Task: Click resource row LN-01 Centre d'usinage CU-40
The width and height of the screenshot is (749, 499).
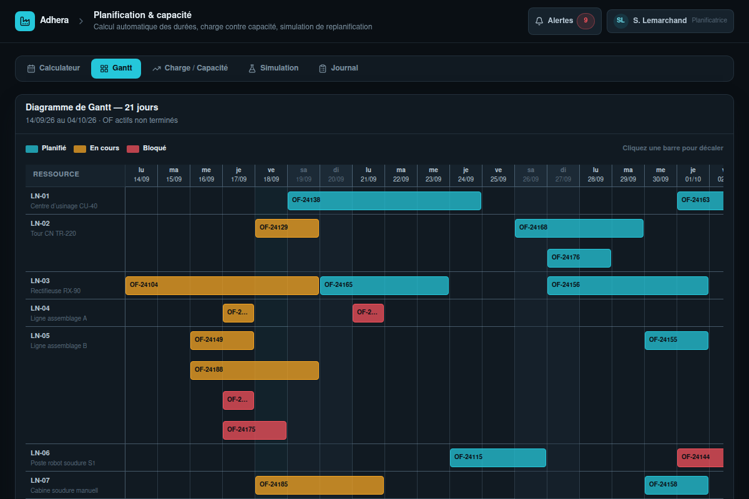Action: pos(76,201)
